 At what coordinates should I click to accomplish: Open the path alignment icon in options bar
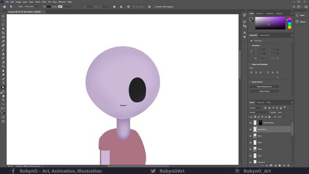pyautogui.click(x=121, y=7)
